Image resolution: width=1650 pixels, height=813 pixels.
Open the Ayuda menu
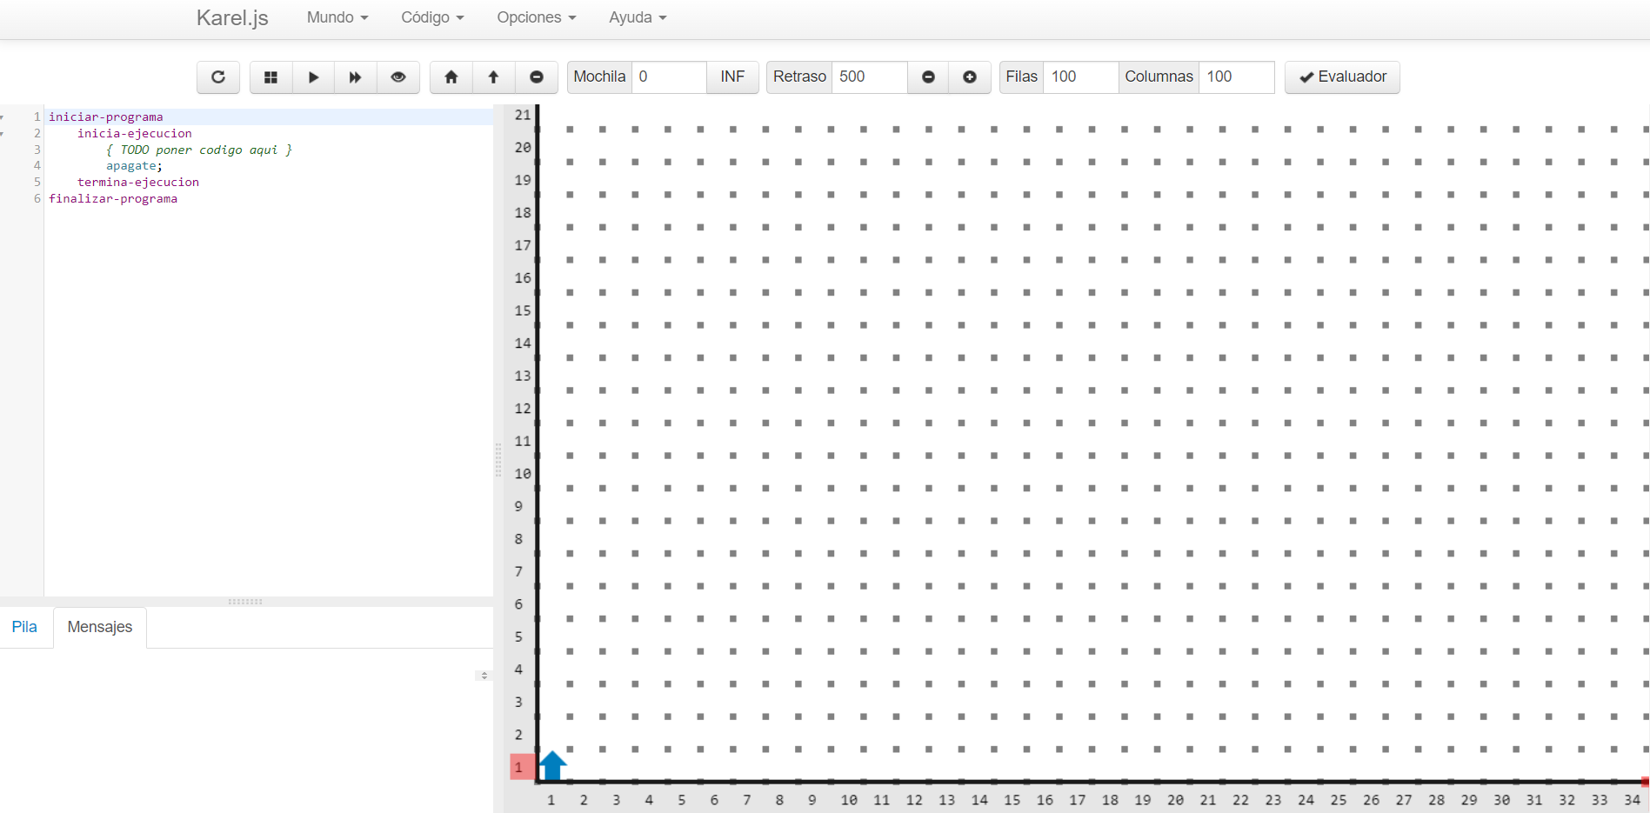coord(638,17)
